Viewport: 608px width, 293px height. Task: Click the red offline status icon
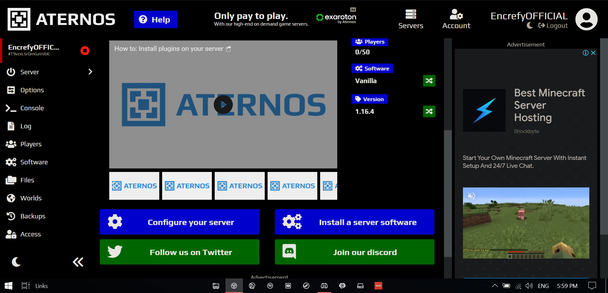85,51
